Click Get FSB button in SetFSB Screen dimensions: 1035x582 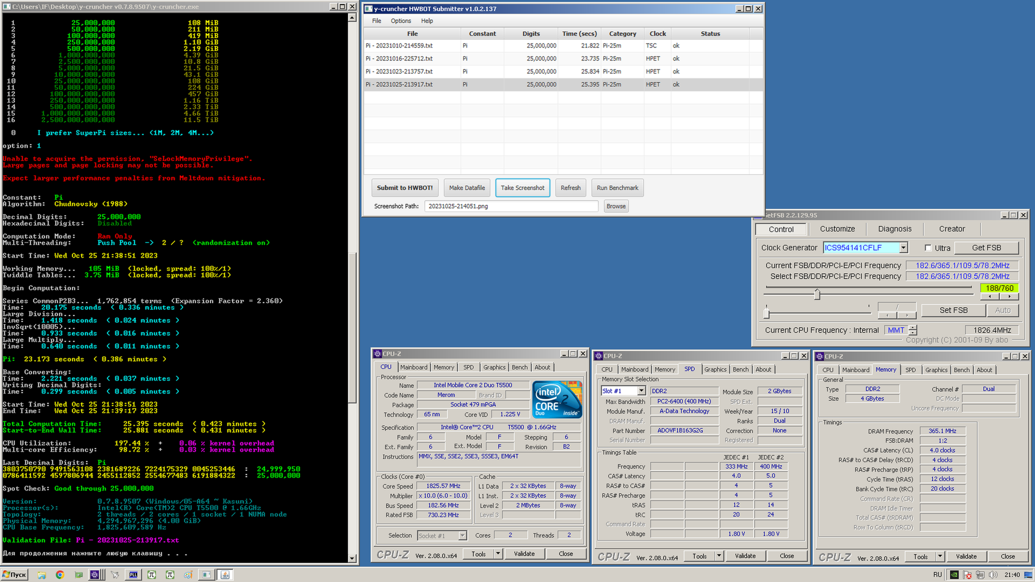coord(986,248)
